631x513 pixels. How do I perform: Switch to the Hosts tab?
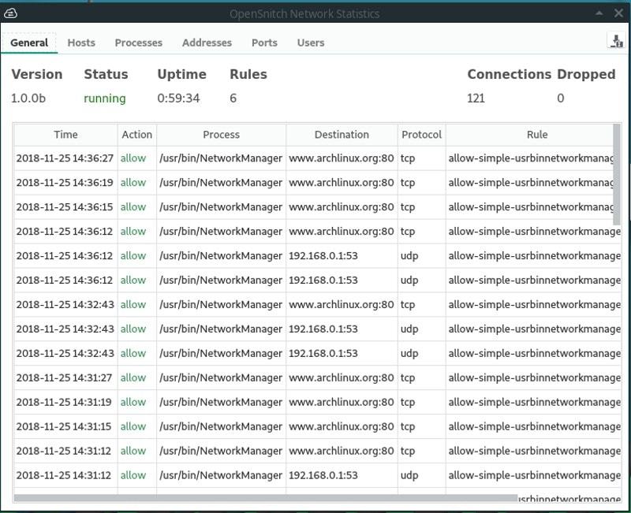click(x=81, y=43)
